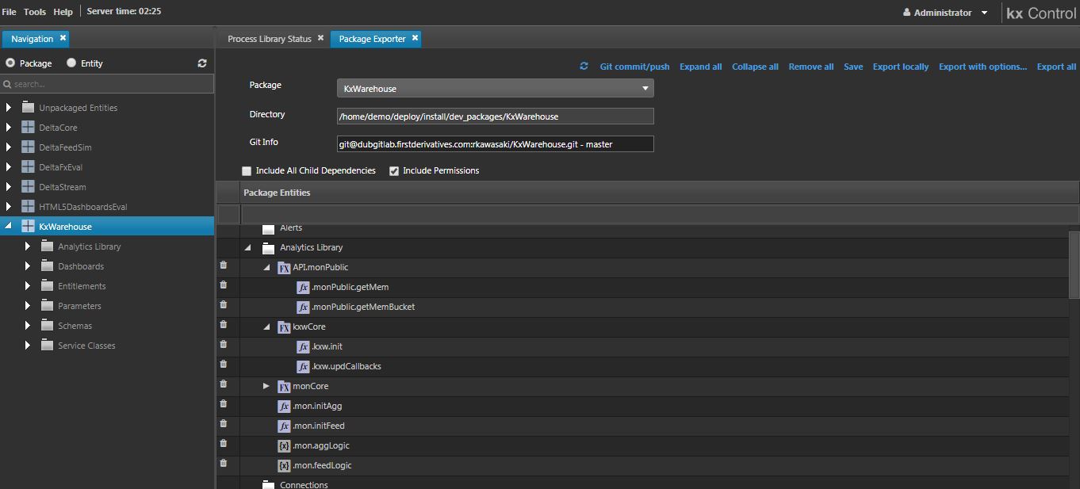Click trash icon for .monPublic.getMemBucket
The width and height of the screenshot is (1080, 489).
224,305
